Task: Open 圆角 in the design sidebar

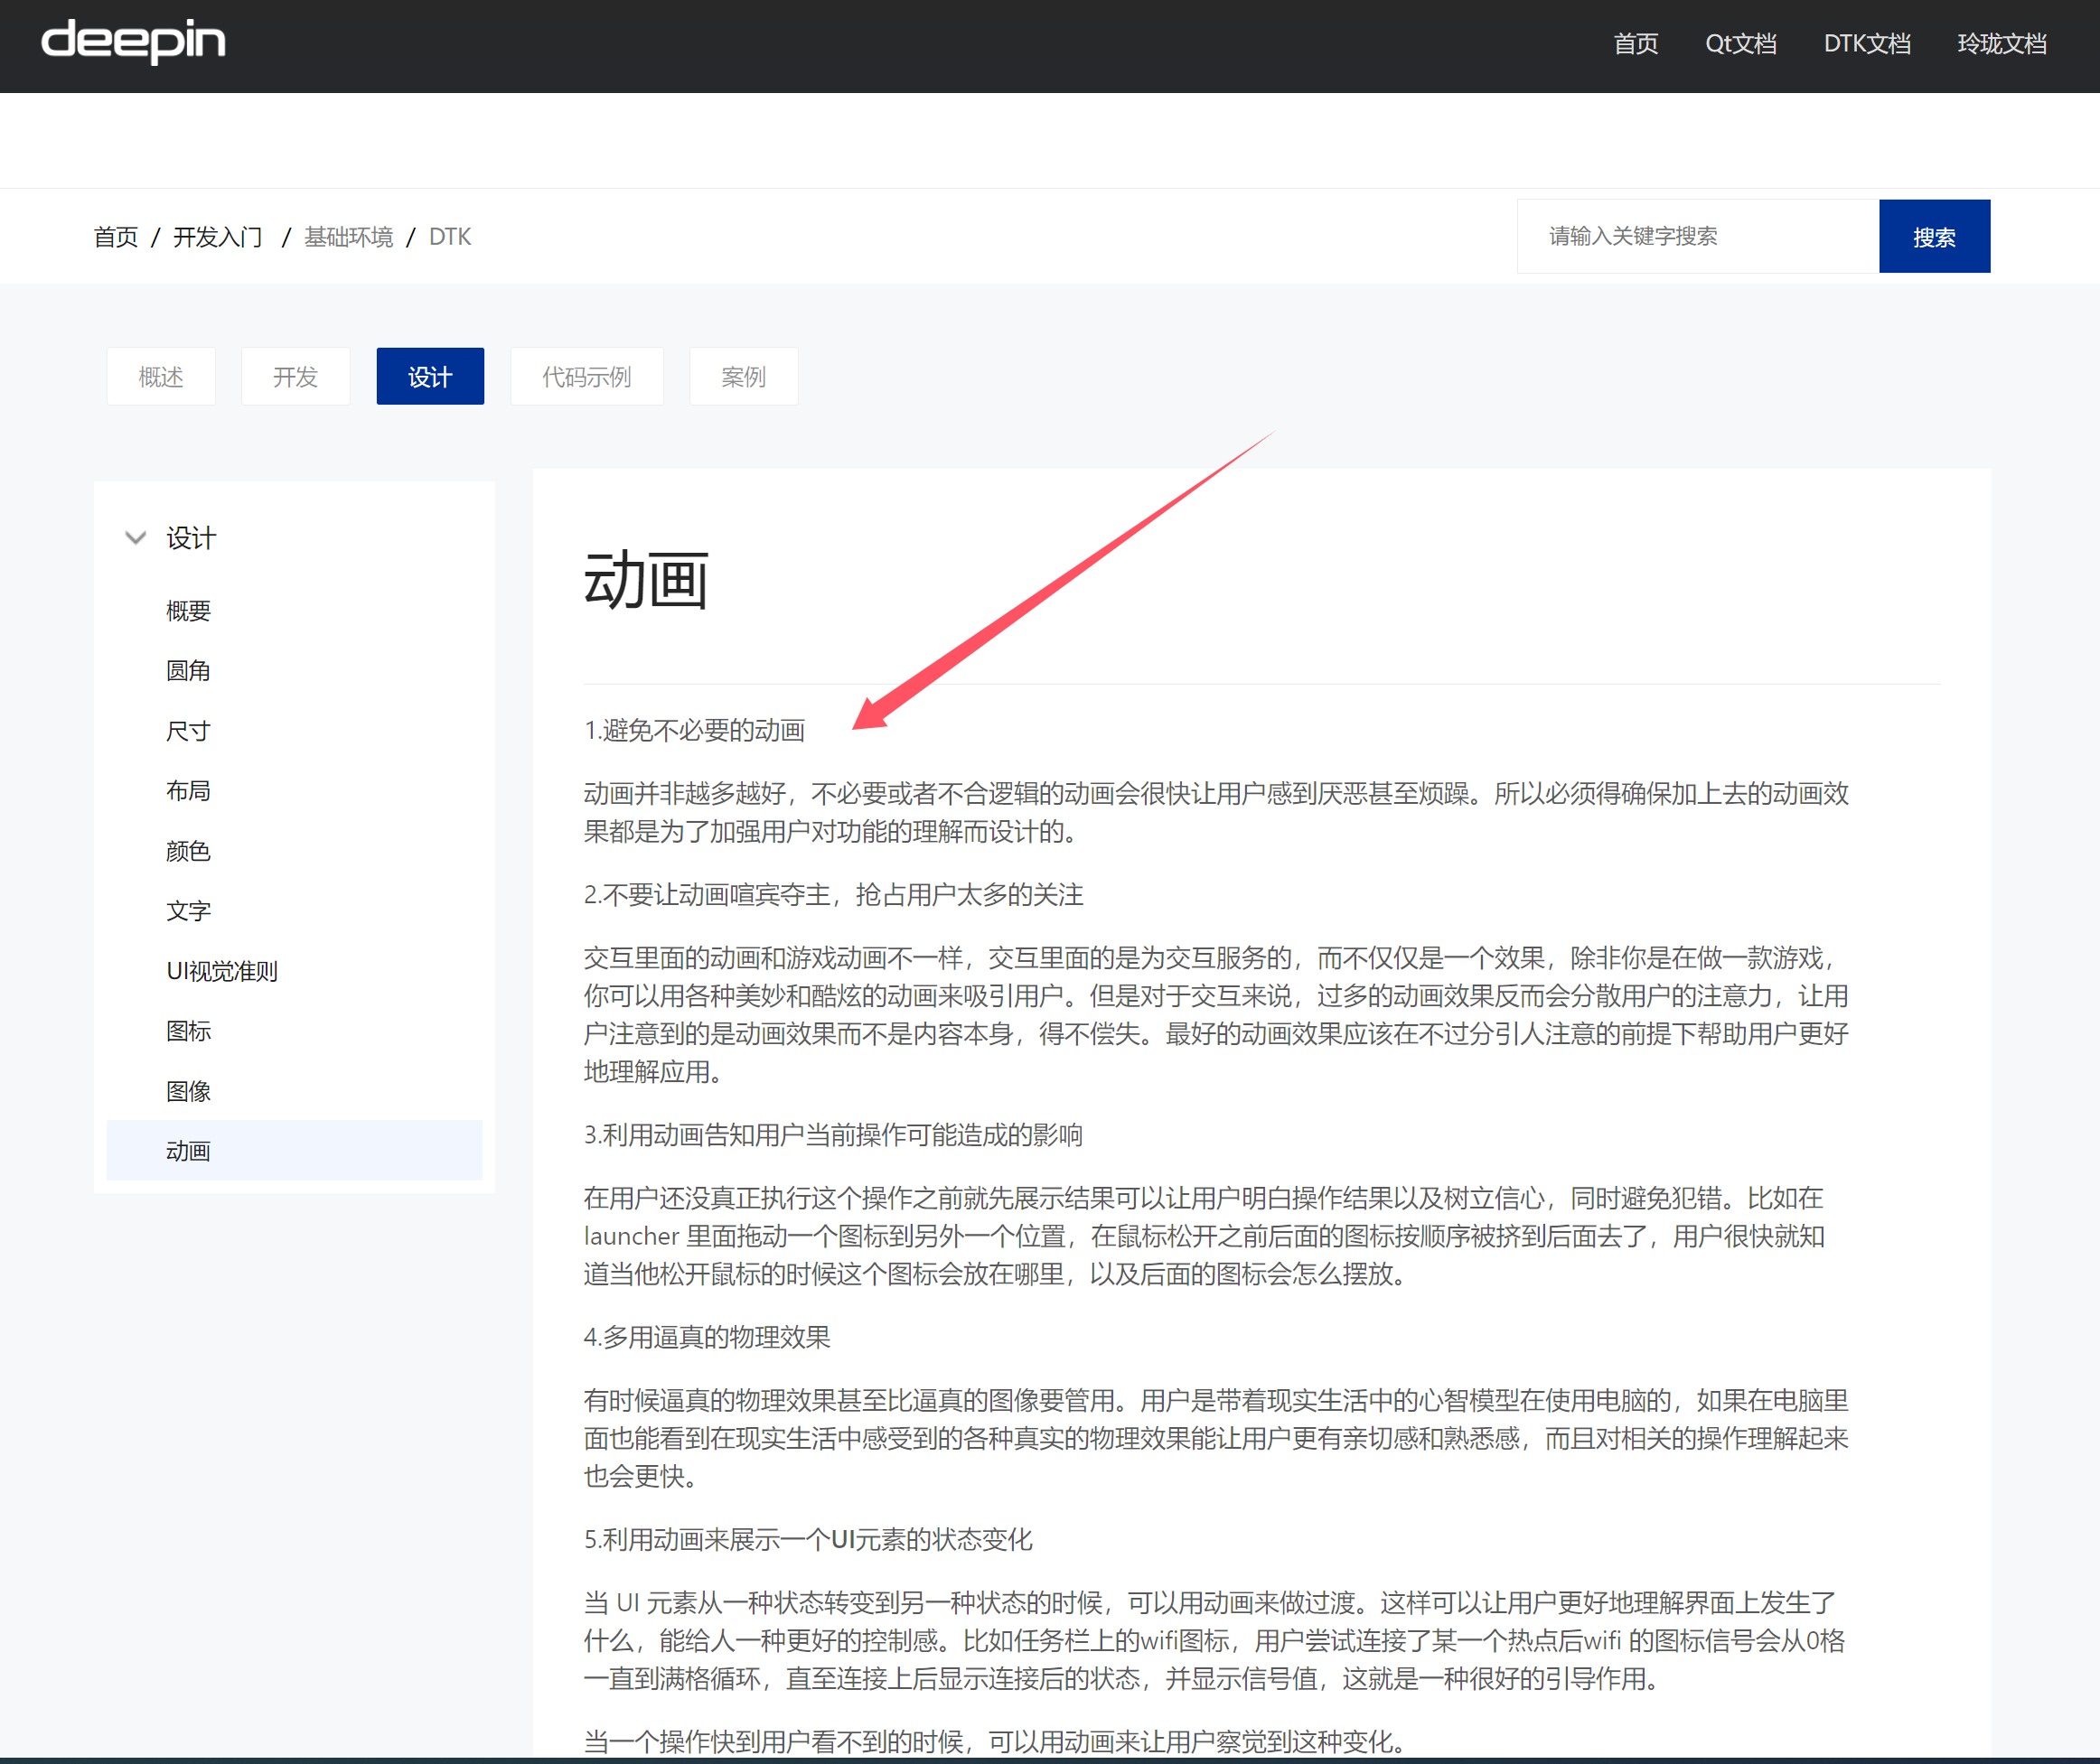Action: [x=188, y=670]
